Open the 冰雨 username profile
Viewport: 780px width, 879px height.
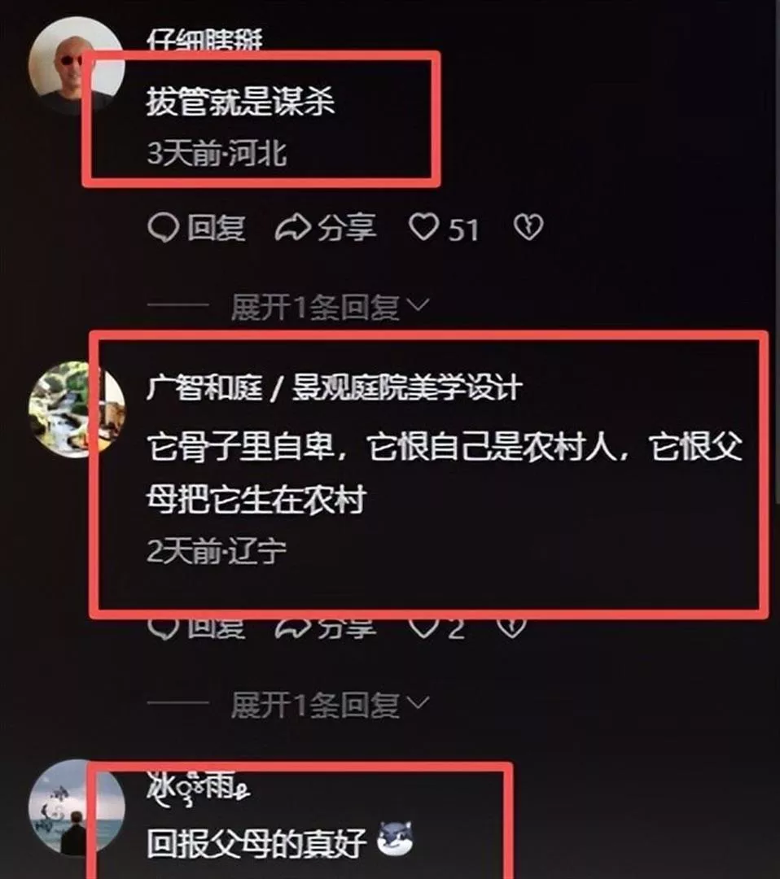tap(199, 787)
